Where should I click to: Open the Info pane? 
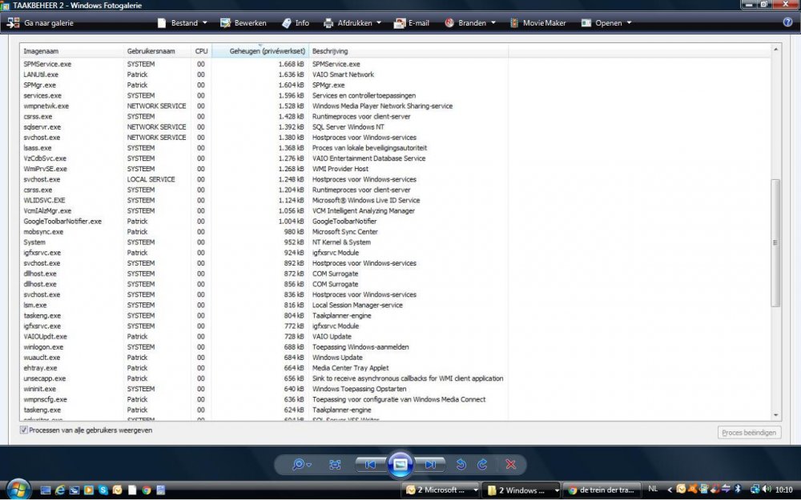(296, 23)
